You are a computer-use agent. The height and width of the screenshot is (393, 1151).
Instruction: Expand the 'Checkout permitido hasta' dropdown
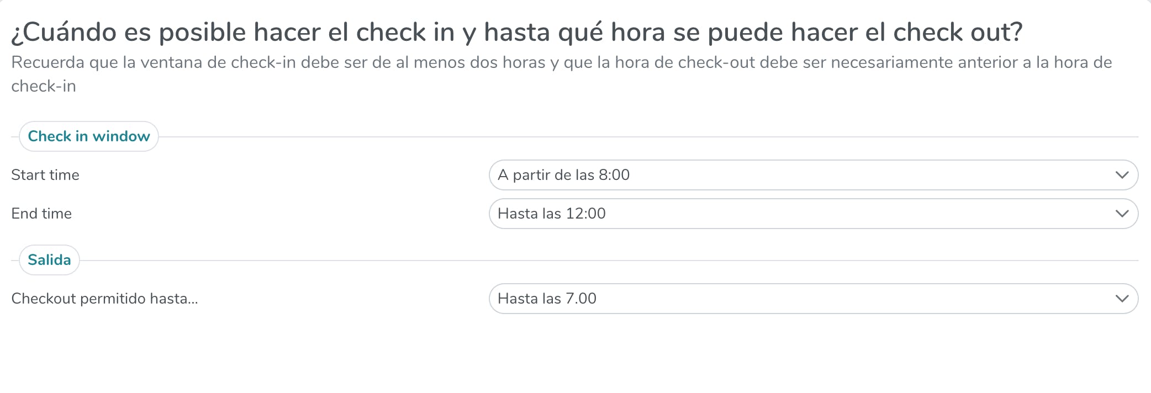click(x=812, y=299)
